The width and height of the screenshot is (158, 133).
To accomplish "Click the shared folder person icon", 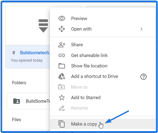I will pyautogui.click(x=17, y=101).
